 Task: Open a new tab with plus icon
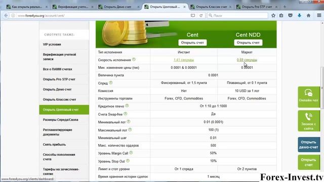pos(285,7)
